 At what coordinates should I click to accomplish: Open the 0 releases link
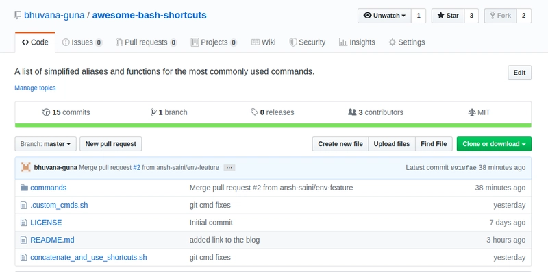(273, 112)
